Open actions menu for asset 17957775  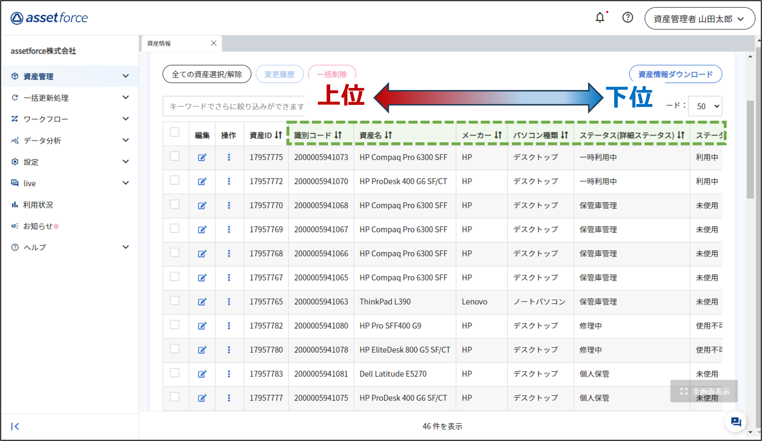coord(229,157)
